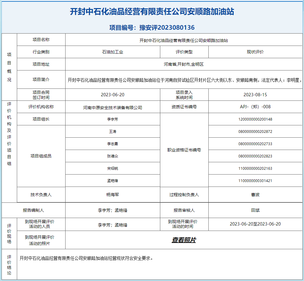The height and width of the screenshot is (281, 304).
Task: Click the 项目简介 label
Action: 41,79
